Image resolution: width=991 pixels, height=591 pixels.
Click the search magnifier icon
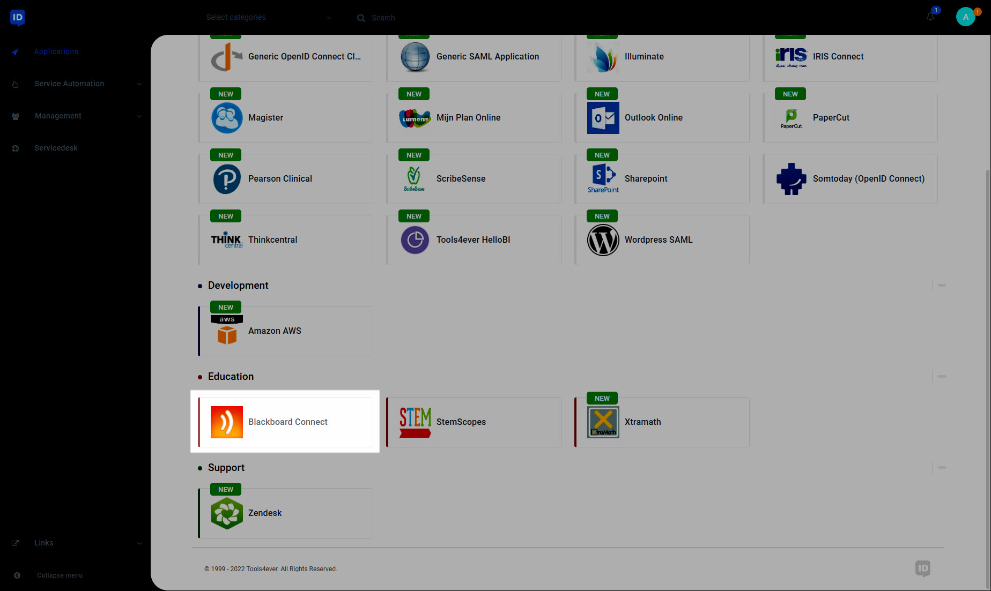coord(361,18)
